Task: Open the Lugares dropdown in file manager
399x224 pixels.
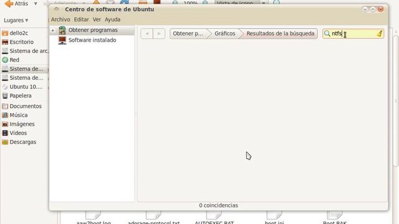Action: tap(16, 21)
